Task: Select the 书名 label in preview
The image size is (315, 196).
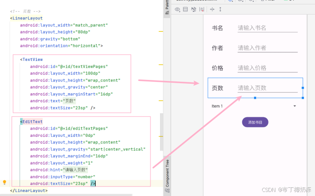Action: point(217,28)
